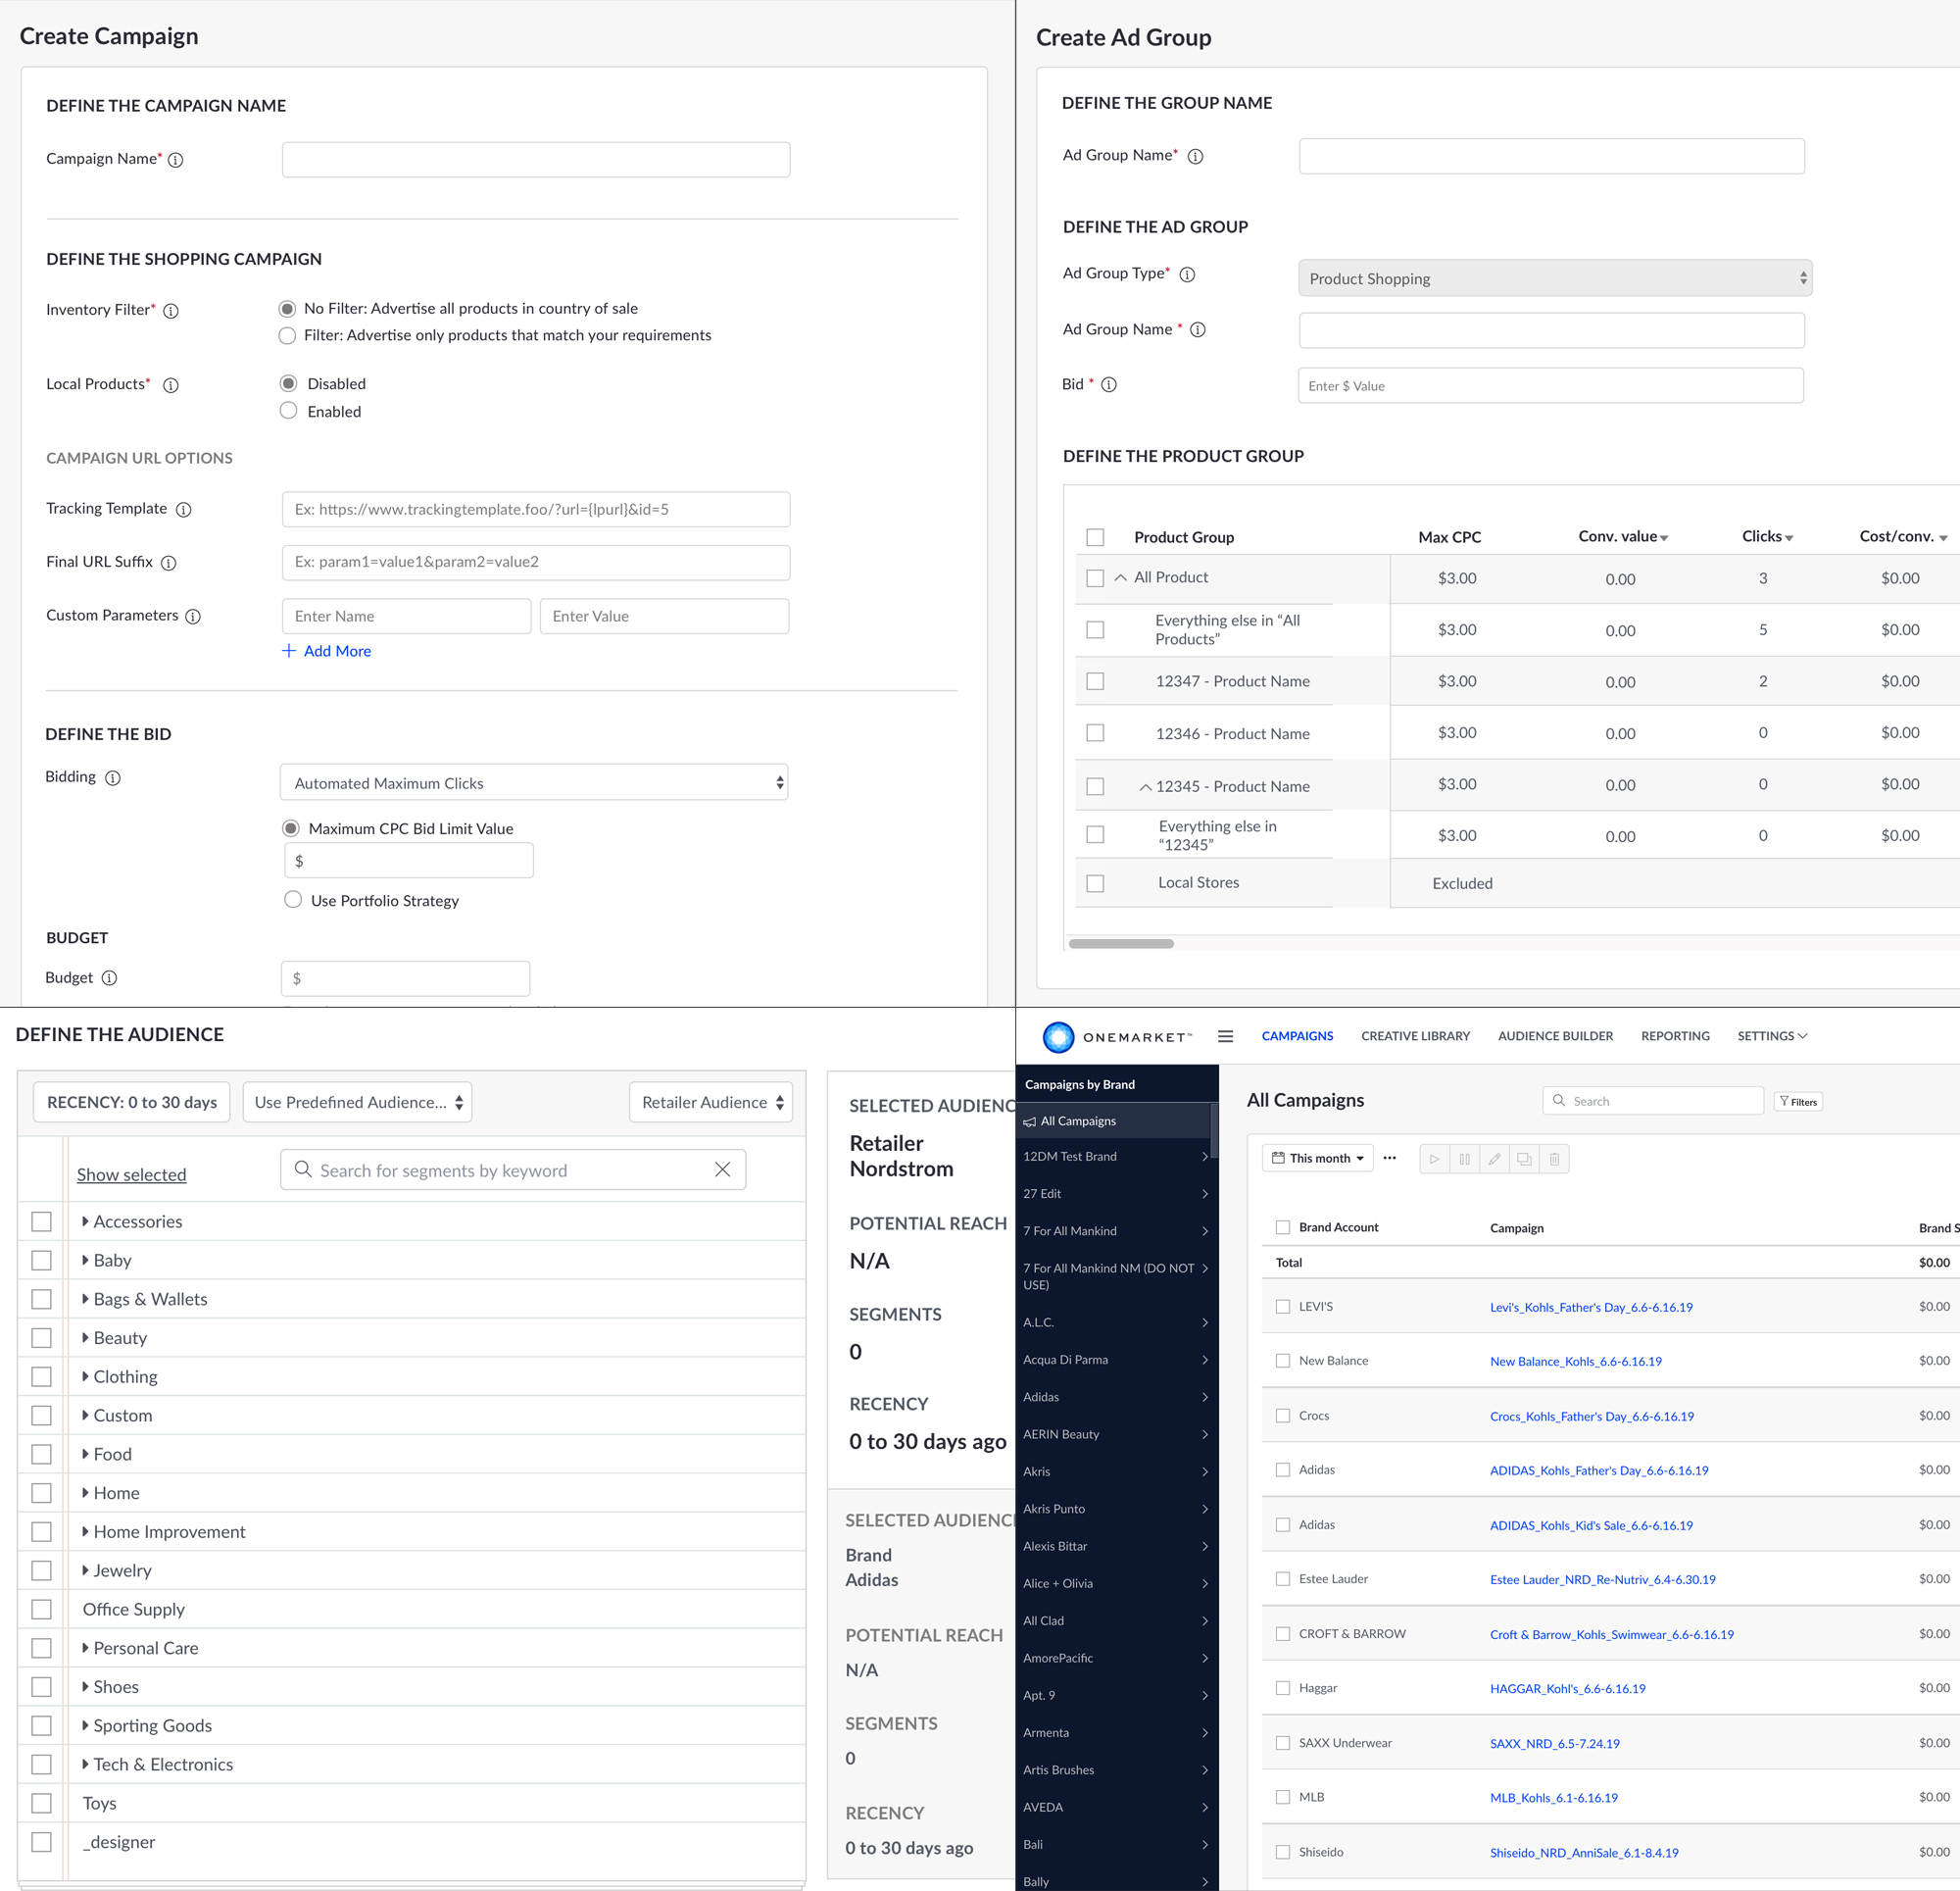Select Use Portfolio Strategy radio

(x=293, y=900)
